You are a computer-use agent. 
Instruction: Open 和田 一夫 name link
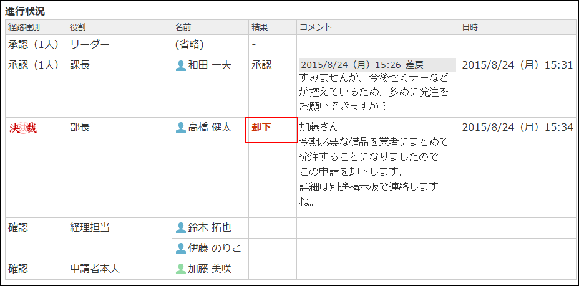[210, 65]
